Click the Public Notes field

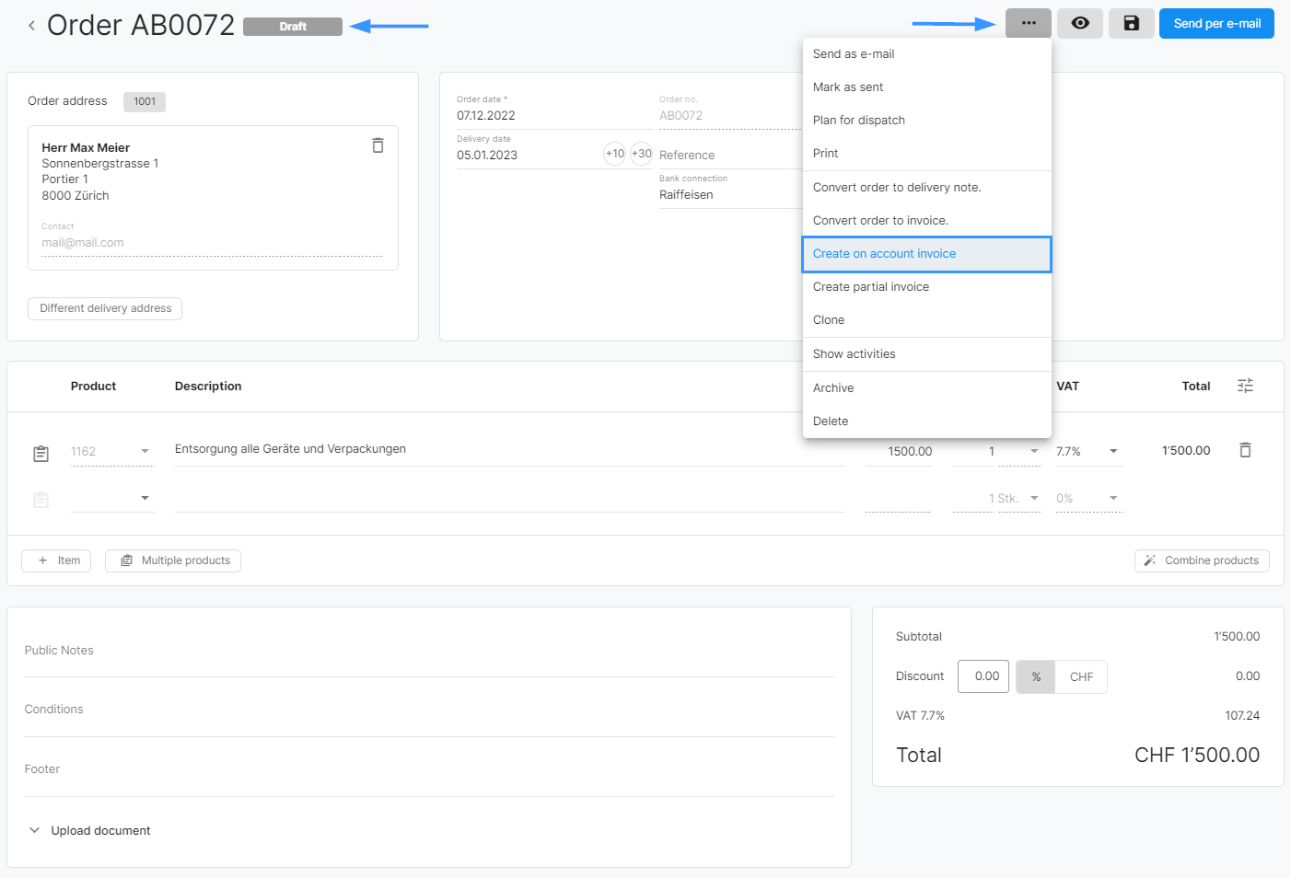(x=429, y=651)
